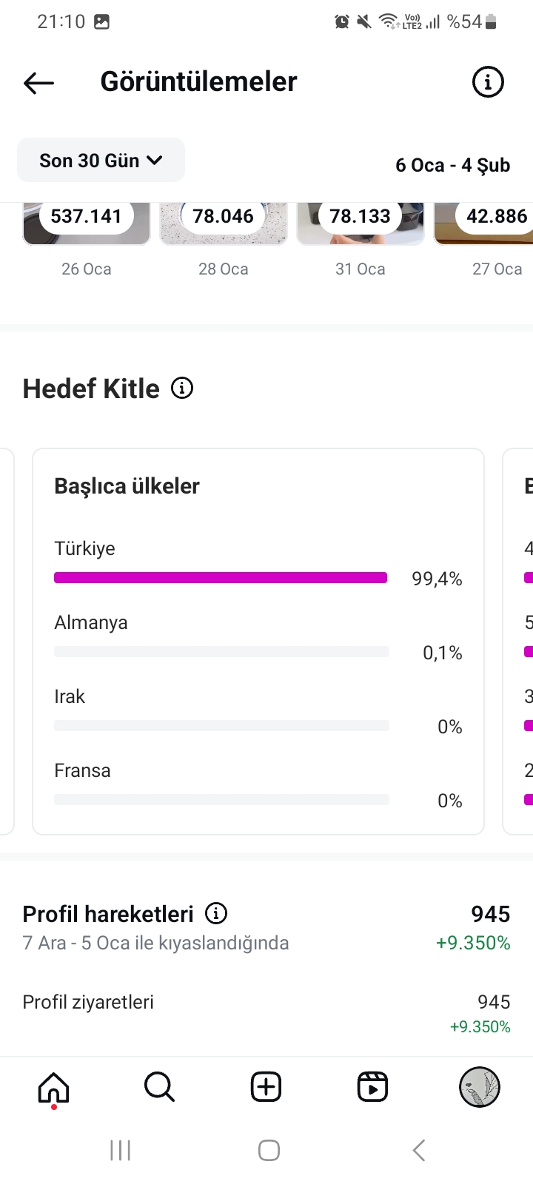The height and width of the screenshot is (1184, 533).
Task: Open the Home tab icon
Action: coord(53,1088)
